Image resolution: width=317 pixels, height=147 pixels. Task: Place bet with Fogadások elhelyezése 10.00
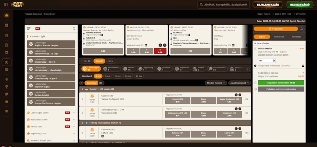coord(281,83)
